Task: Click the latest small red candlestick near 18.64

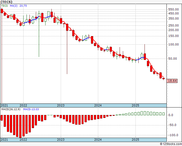Action: (x=164, y=79)
